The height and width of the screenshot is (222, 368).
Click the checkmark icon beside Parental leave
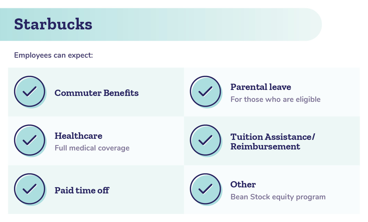coord(205,92)
